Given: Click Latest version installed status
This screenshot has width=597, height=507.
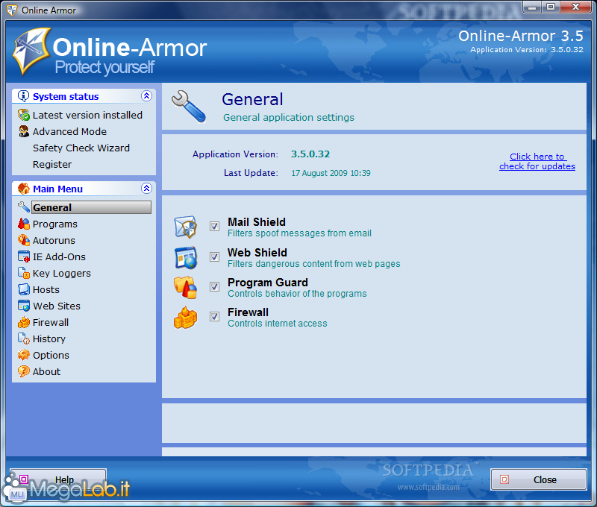Looking at the screenshot, I should pyautogui.click(x=87, y=115).
